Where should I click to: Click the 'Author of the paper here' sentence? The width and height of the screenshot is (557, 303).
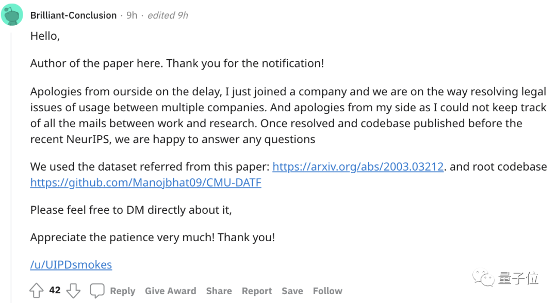(177, 63)
